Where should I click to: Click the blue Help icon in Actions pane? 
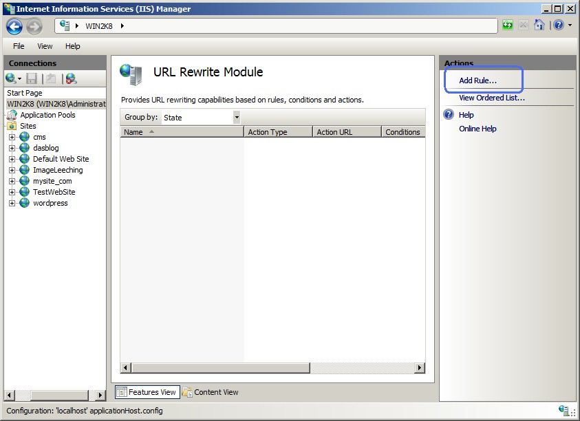click(449, 114)
